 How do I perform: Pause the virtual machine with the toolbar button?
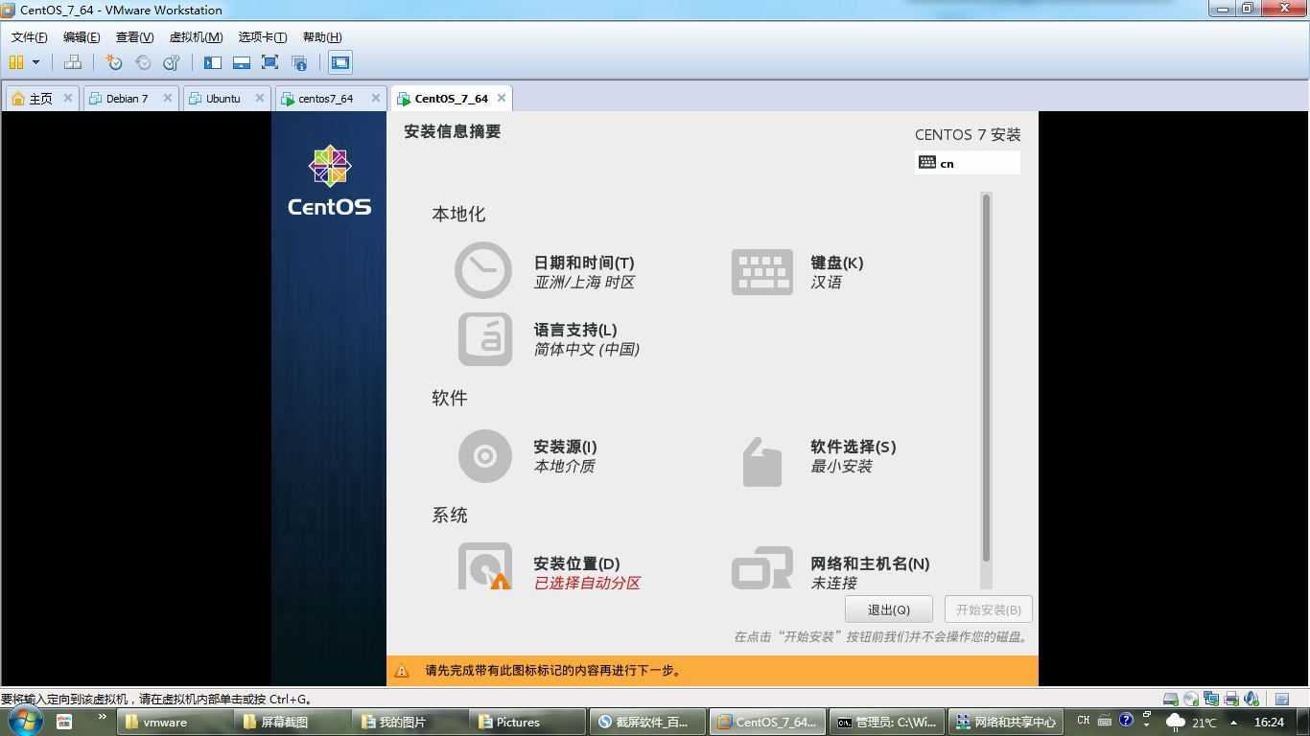(x=16, y=62)
